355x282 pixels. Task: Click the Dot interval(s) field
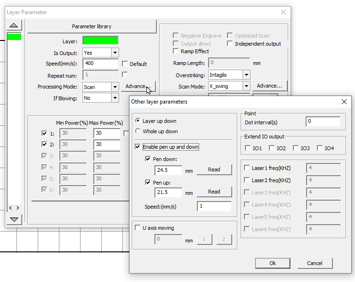[323, 121]
